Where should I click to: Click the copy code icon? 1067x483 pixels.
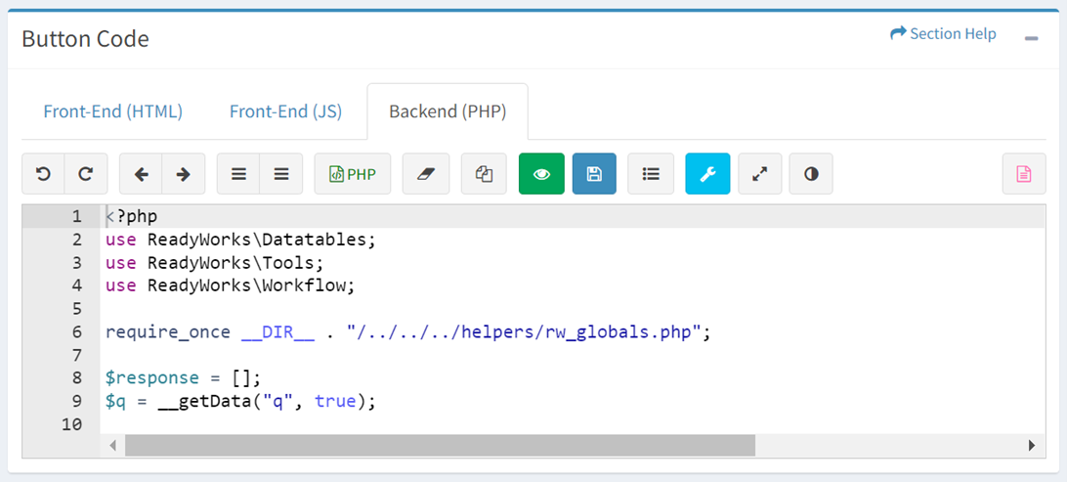pyautogui.click(x=484, y=174)
